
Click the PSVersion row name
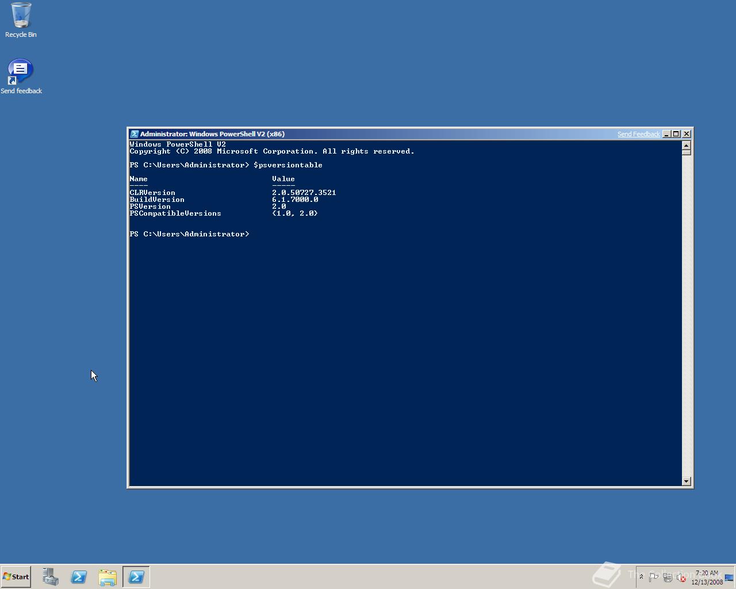click(150, 206)
